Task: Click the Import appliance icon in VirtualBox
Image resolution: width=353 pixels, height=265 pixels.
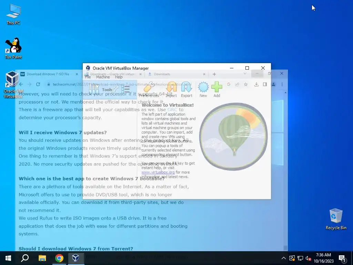Action: 171,90
